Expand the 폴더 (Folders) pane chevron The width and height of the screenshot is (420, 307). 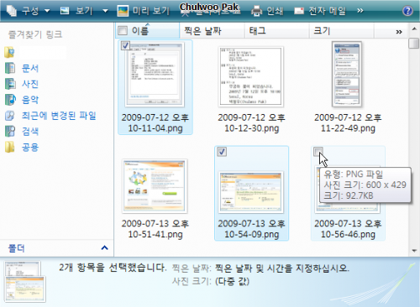tap(104, 247)
